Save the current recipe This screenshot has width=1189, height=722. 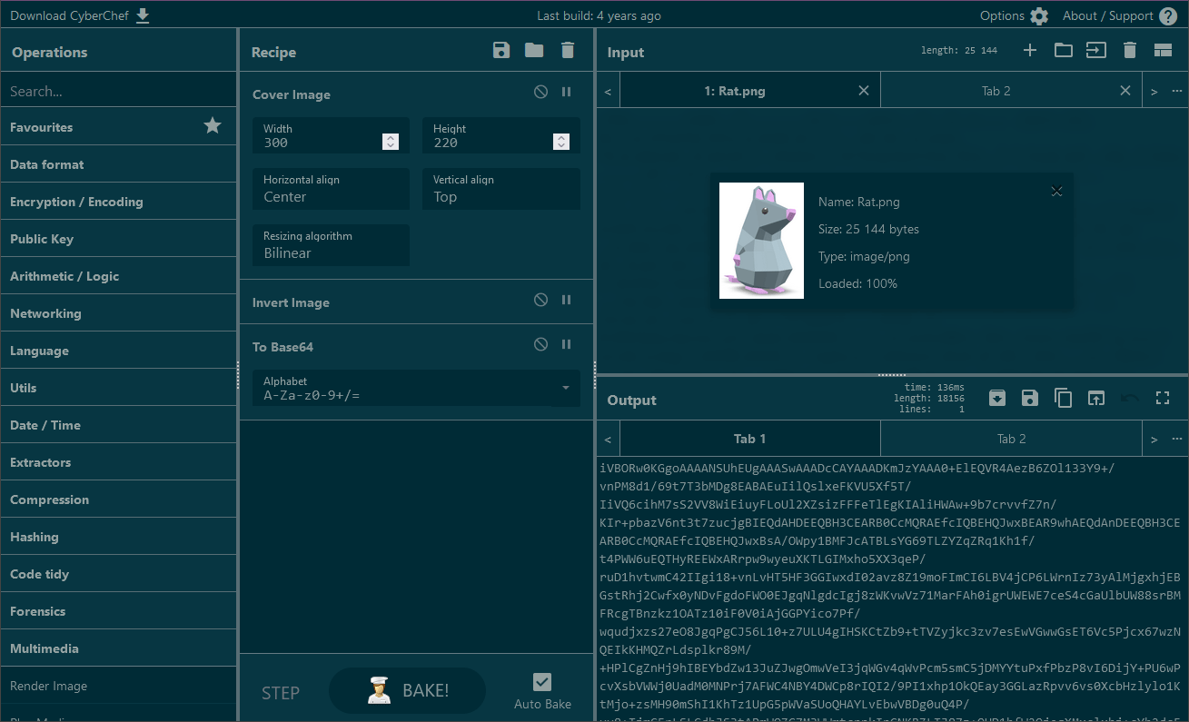pos(500,51)
